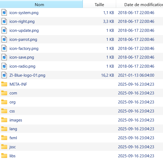This screenshot has height=161, width=163.
Task: Sort files by Taille column header
Action: pos(99,5)
